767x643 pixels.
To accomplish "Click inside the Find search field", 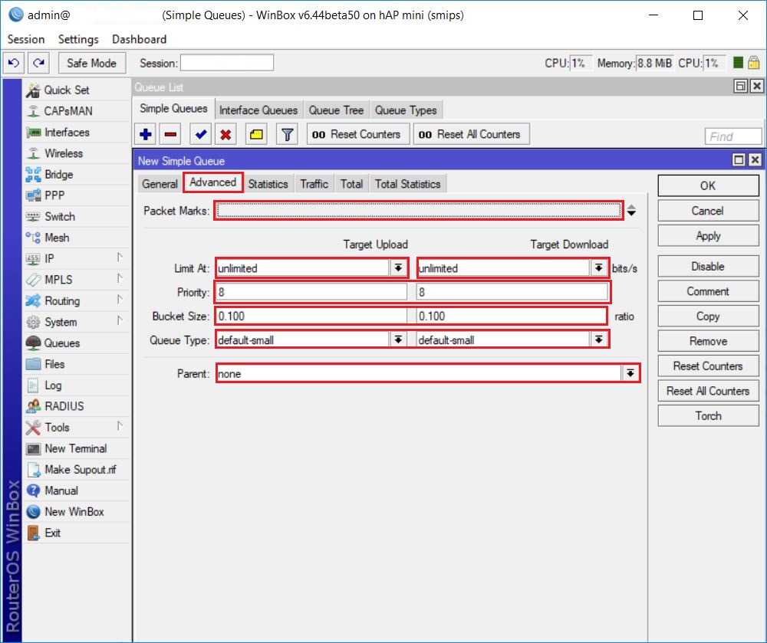I will (x=732, y=136).
